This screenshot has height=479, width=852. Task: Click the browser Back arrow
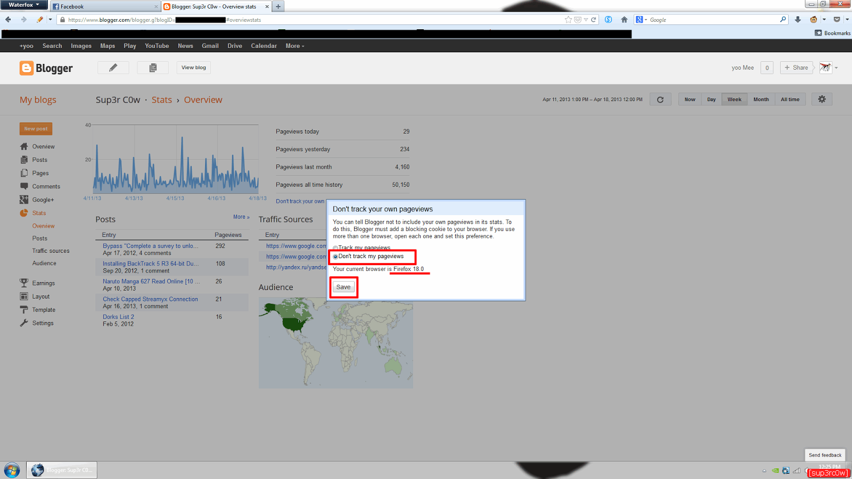(x=8, y=20)
